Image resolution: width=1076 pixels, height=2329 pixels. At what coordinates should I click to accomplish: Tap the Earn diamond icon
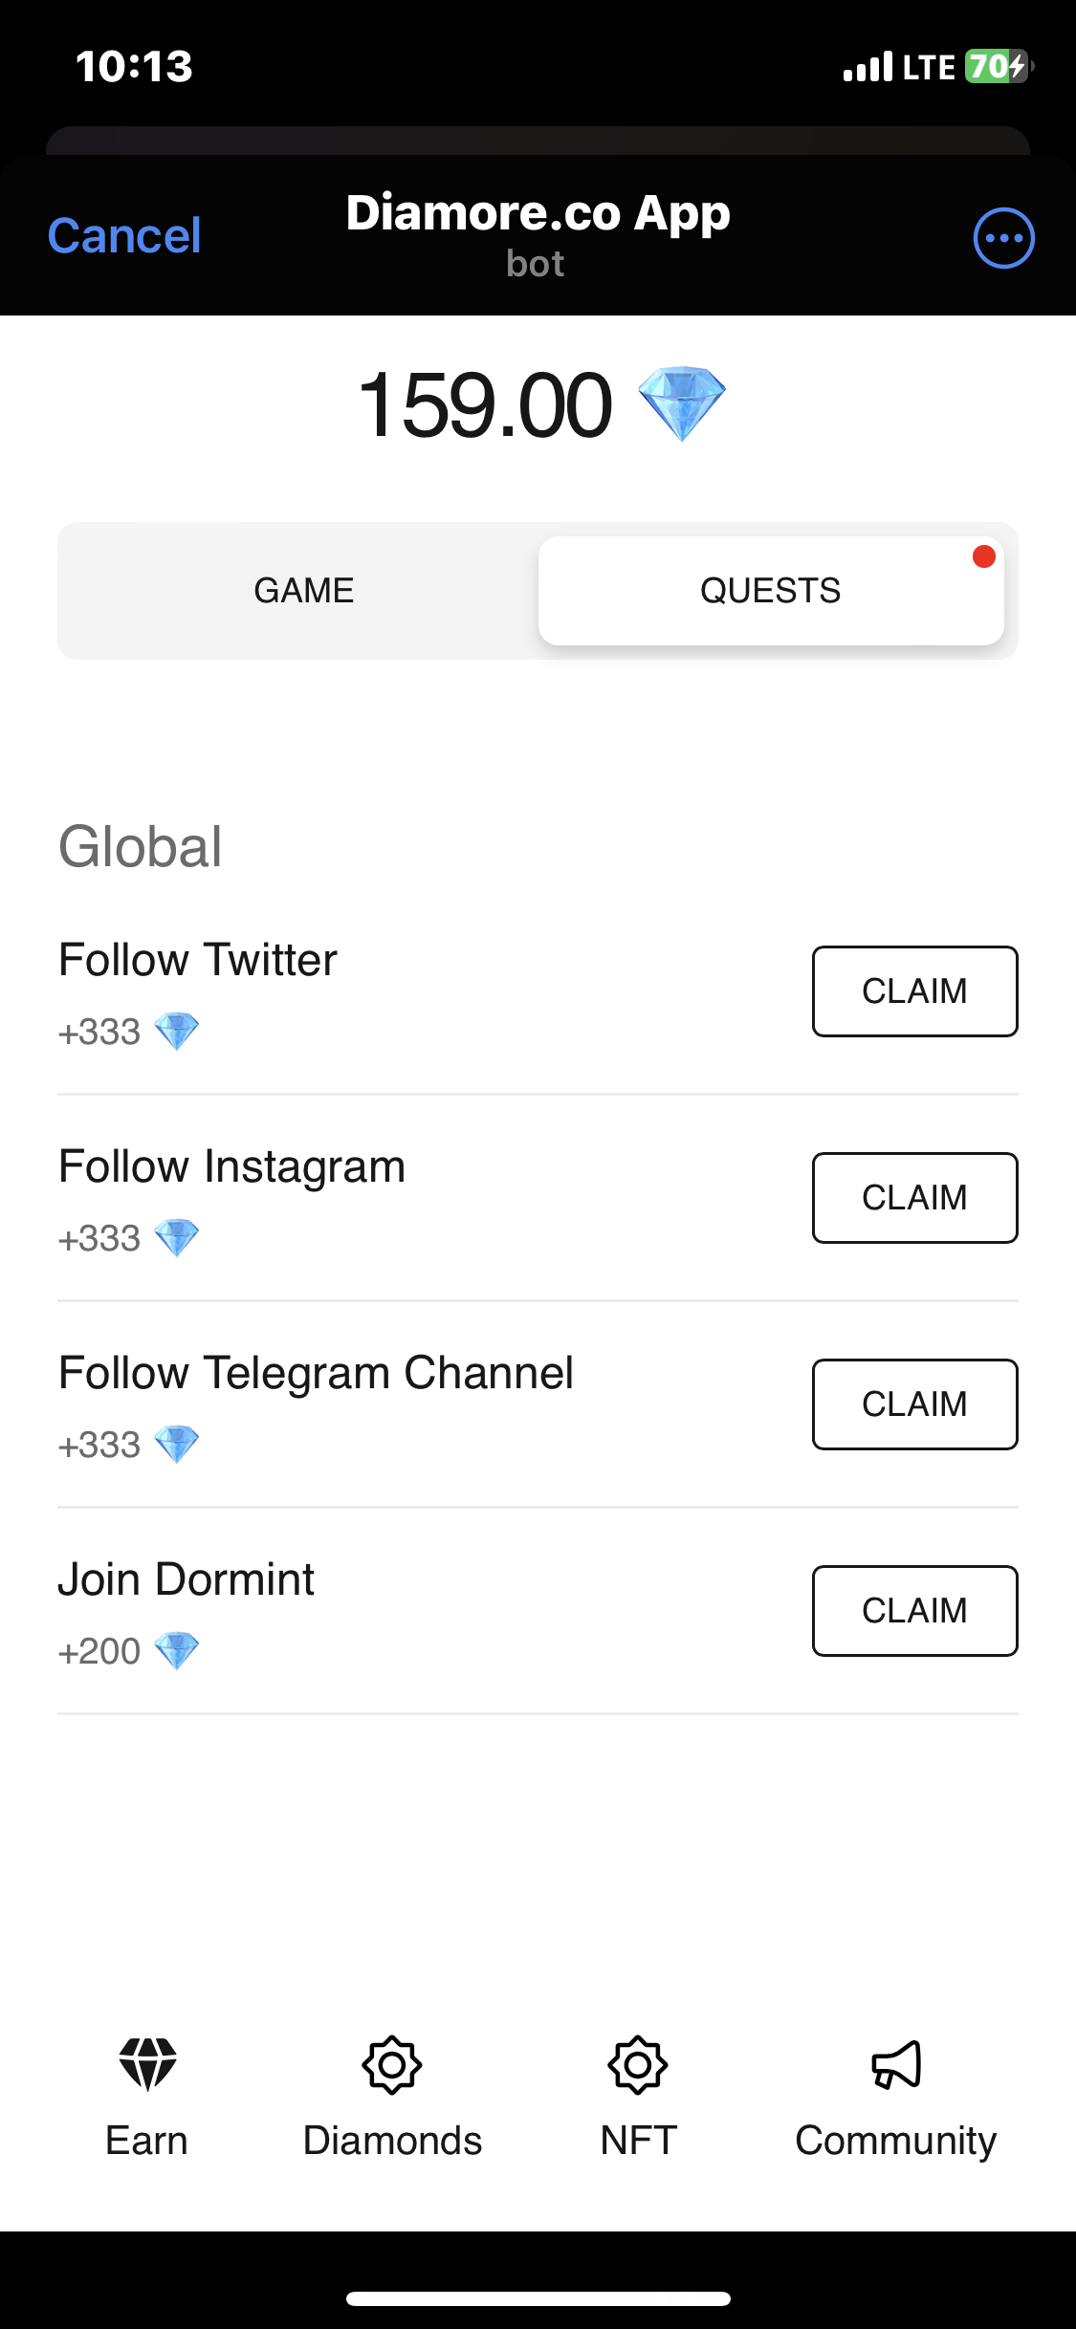pos(147,2064)
